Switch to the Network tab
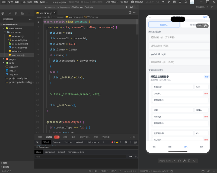Screen dimensions: 217x173 coord(79,142)
